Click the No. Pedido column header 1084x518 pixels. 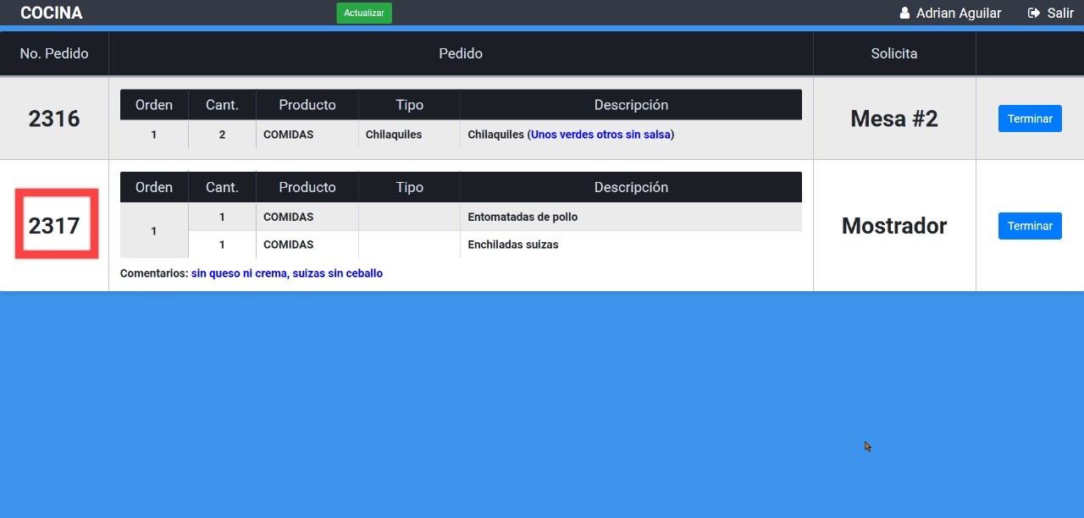coord(54,53)
